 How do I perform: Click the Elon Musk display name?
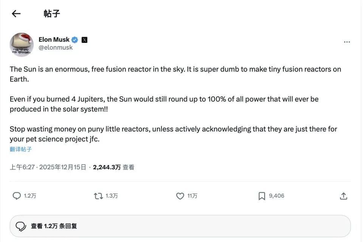tap(54, 39)
